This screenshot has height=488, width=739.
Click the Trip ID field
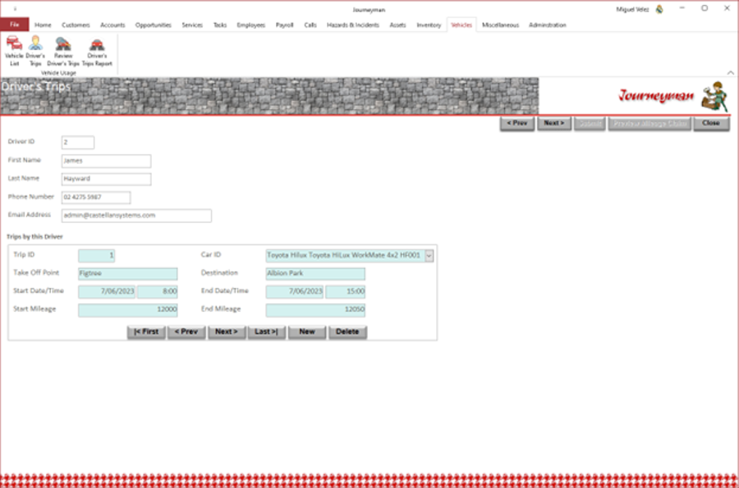click(x=97, y=256)
